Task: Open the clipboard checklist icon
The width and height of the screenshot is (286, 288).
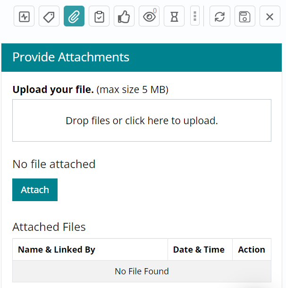Action: click(99, 17)
